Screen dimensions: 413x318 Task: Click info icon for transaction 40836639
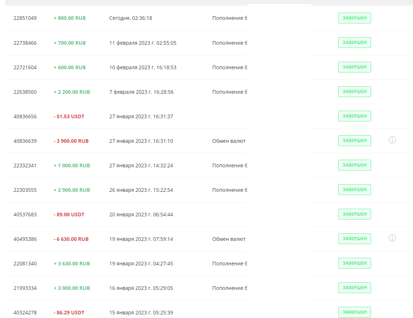[x=392, y=140]
